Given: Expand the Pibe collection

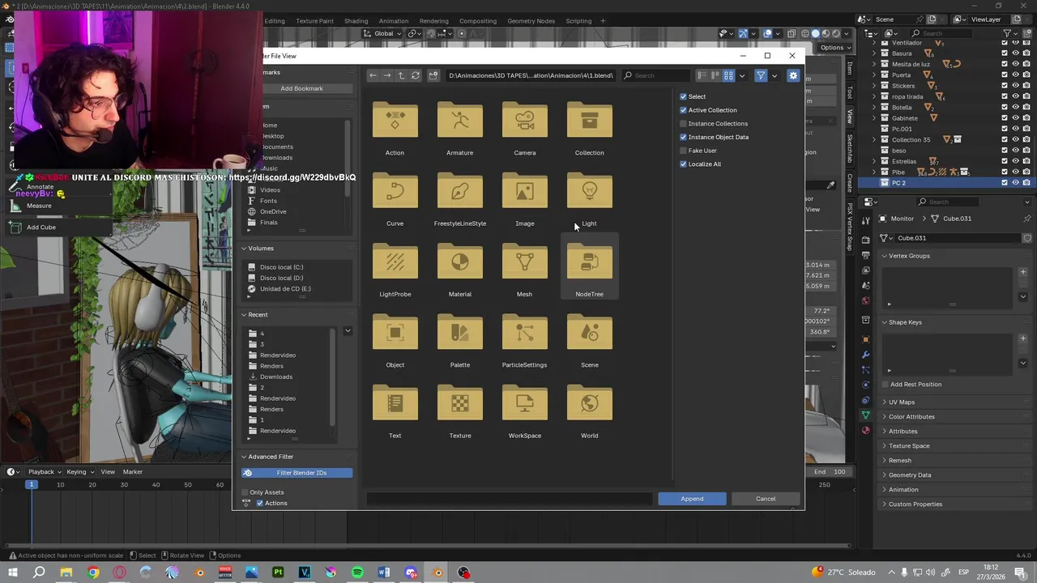Looking at the screenshot, I should pos(874,172).
